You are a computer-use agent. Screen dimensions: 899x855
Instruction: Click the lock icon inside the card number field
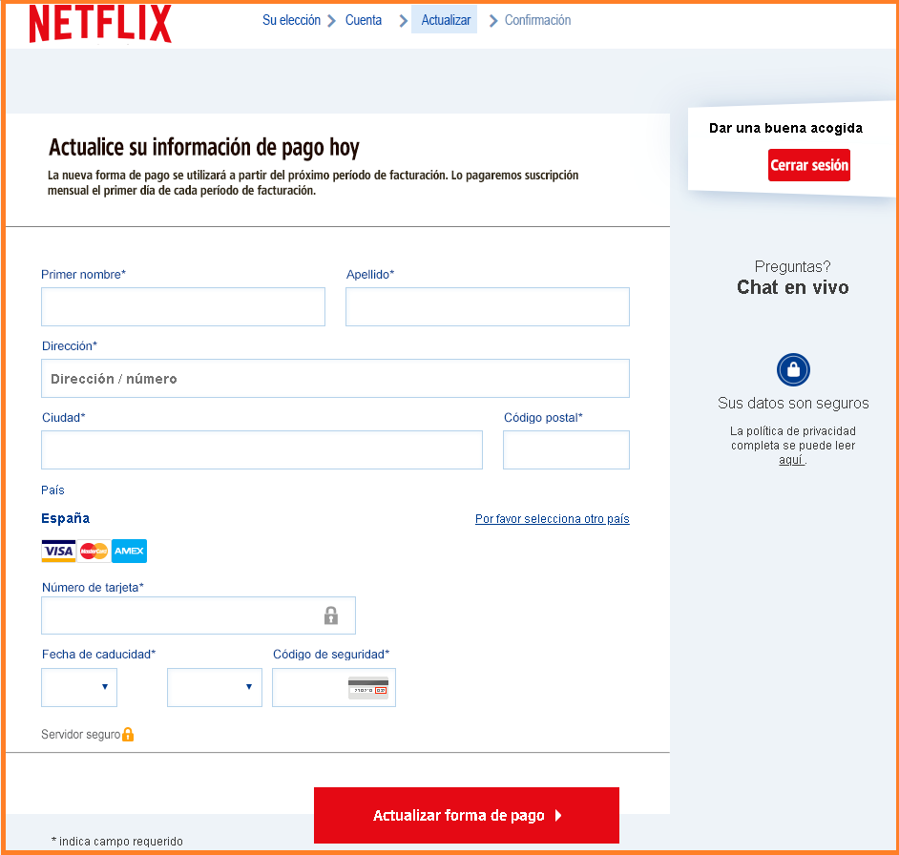(331, 615)
